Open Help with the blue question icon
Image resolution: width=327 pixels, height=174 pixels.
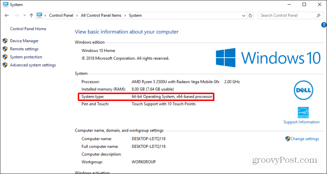324,25
